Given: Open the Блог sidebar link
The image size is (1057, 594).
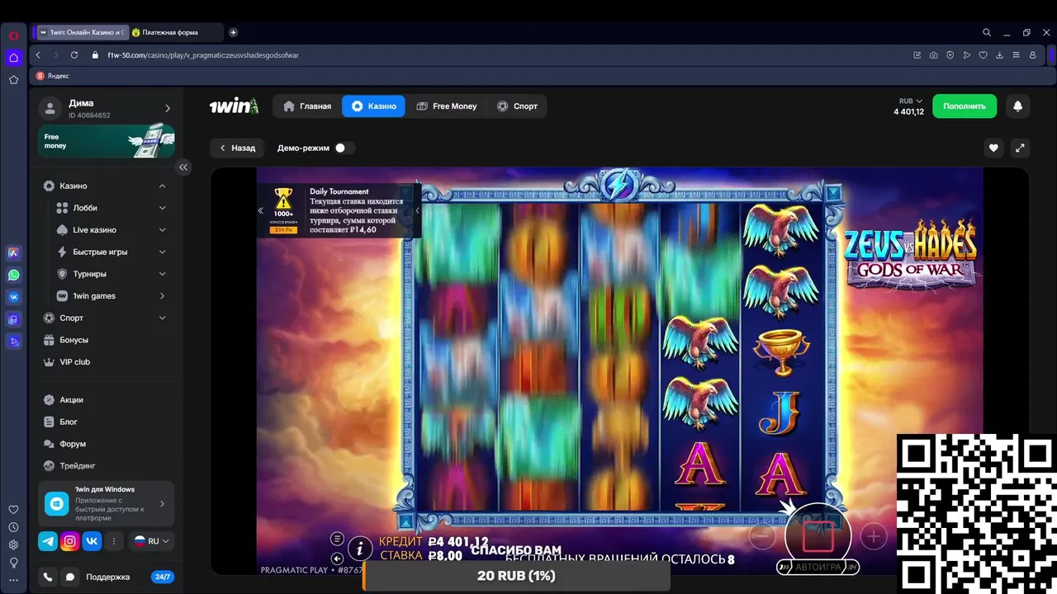Looking at the screenshot, I should click(x=69, y=422).
